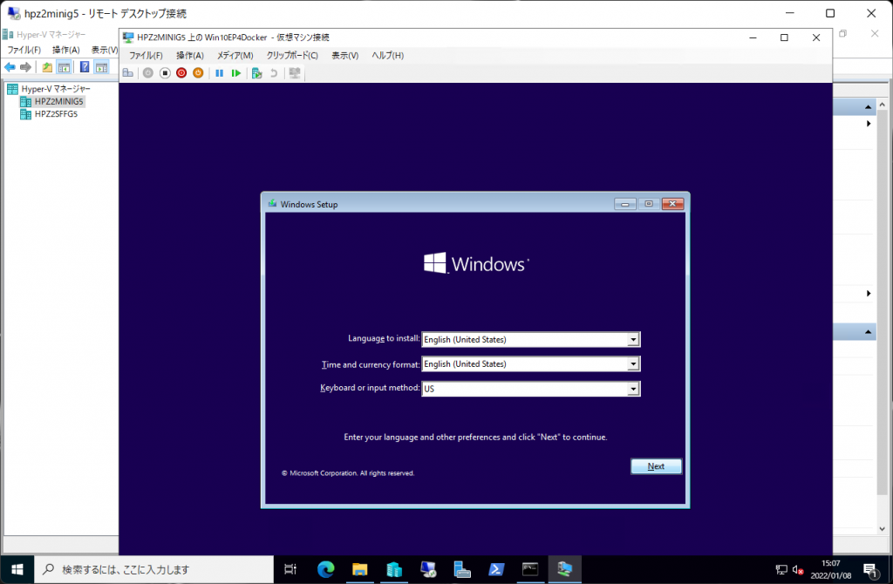Open network status tray icon
Image resolution: width=893 pixels, height=584 pixels.
(781, 570)
